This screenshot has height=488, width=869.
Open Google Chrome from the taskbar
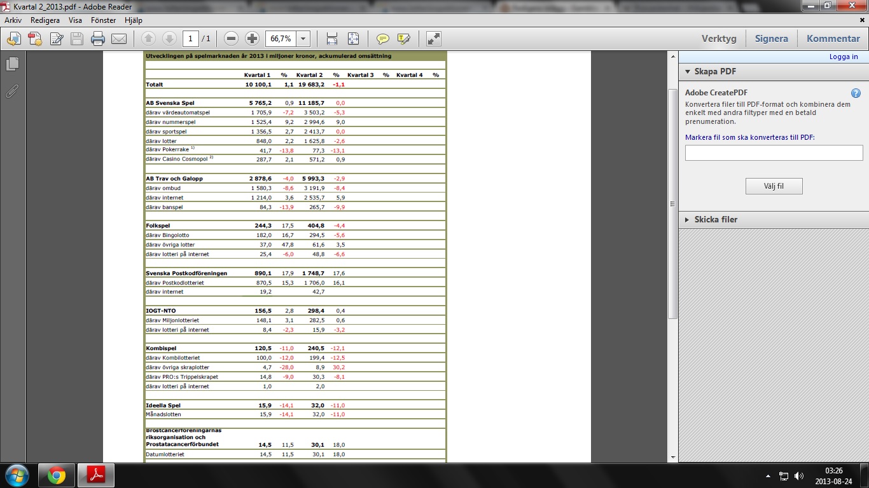point(57,475)
